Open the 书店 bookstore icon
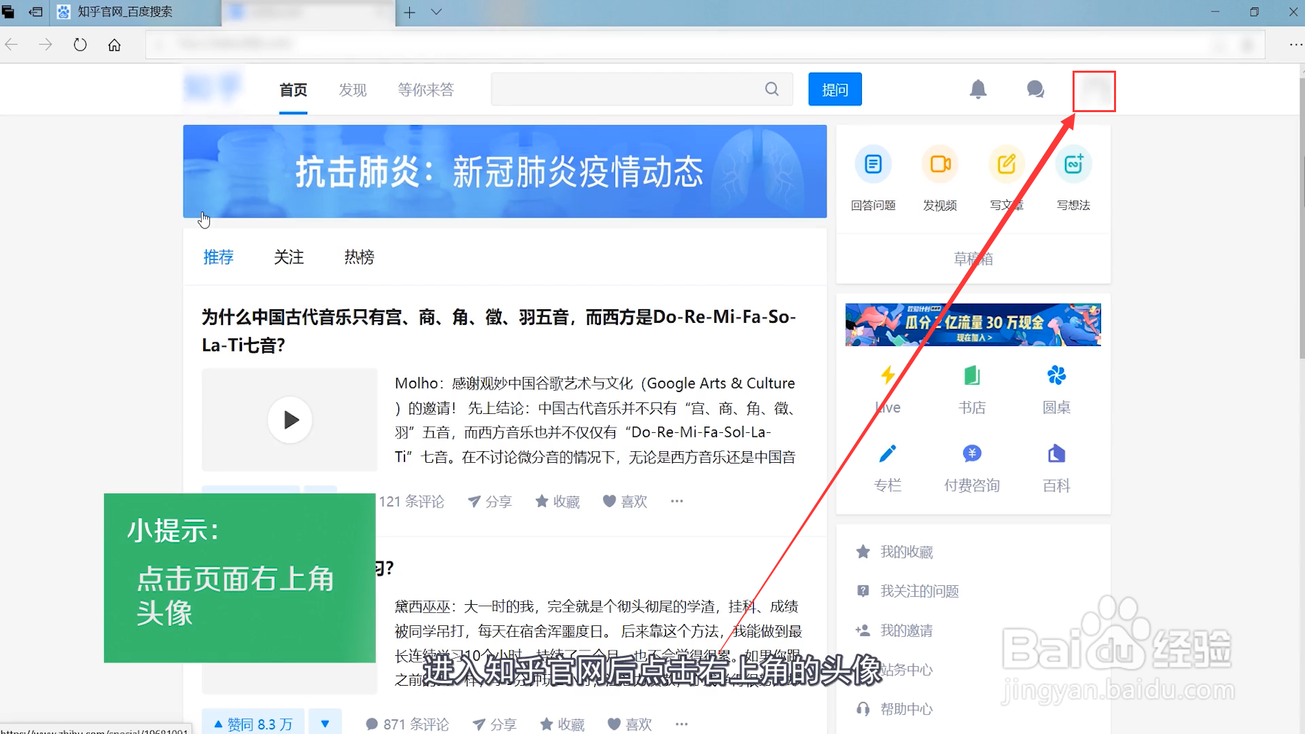 972,375
